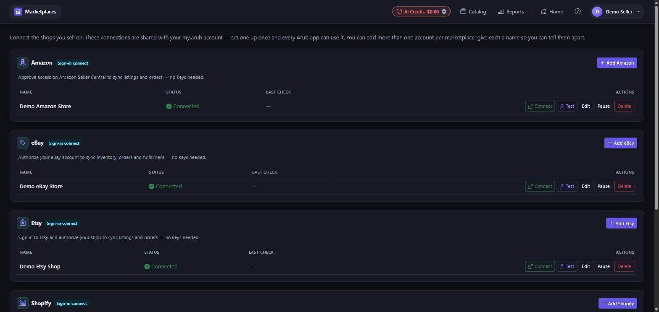The image size is (659, 312).
Task: Open the Catalog page
Action: (473, 12)
